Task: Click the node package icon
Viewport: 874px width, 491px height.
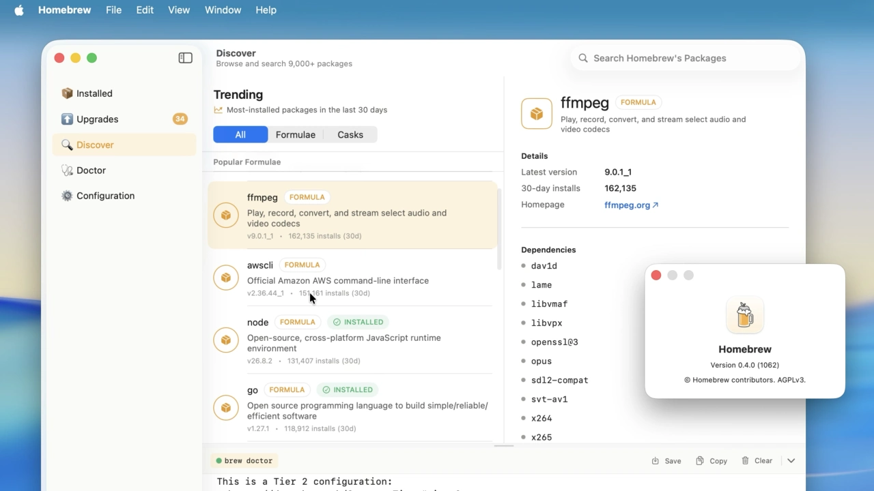Action: pyautogui.click(x=226, y=340)
